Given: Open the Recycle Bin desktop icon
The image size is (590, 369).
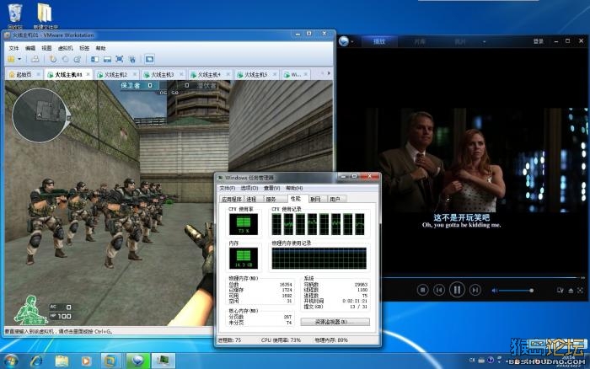Looking at the screenshot, I should point(15,16).
